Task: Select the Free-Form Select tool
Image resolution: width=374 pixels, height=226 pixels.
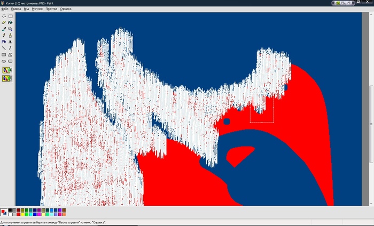Action: pos(4,16)
